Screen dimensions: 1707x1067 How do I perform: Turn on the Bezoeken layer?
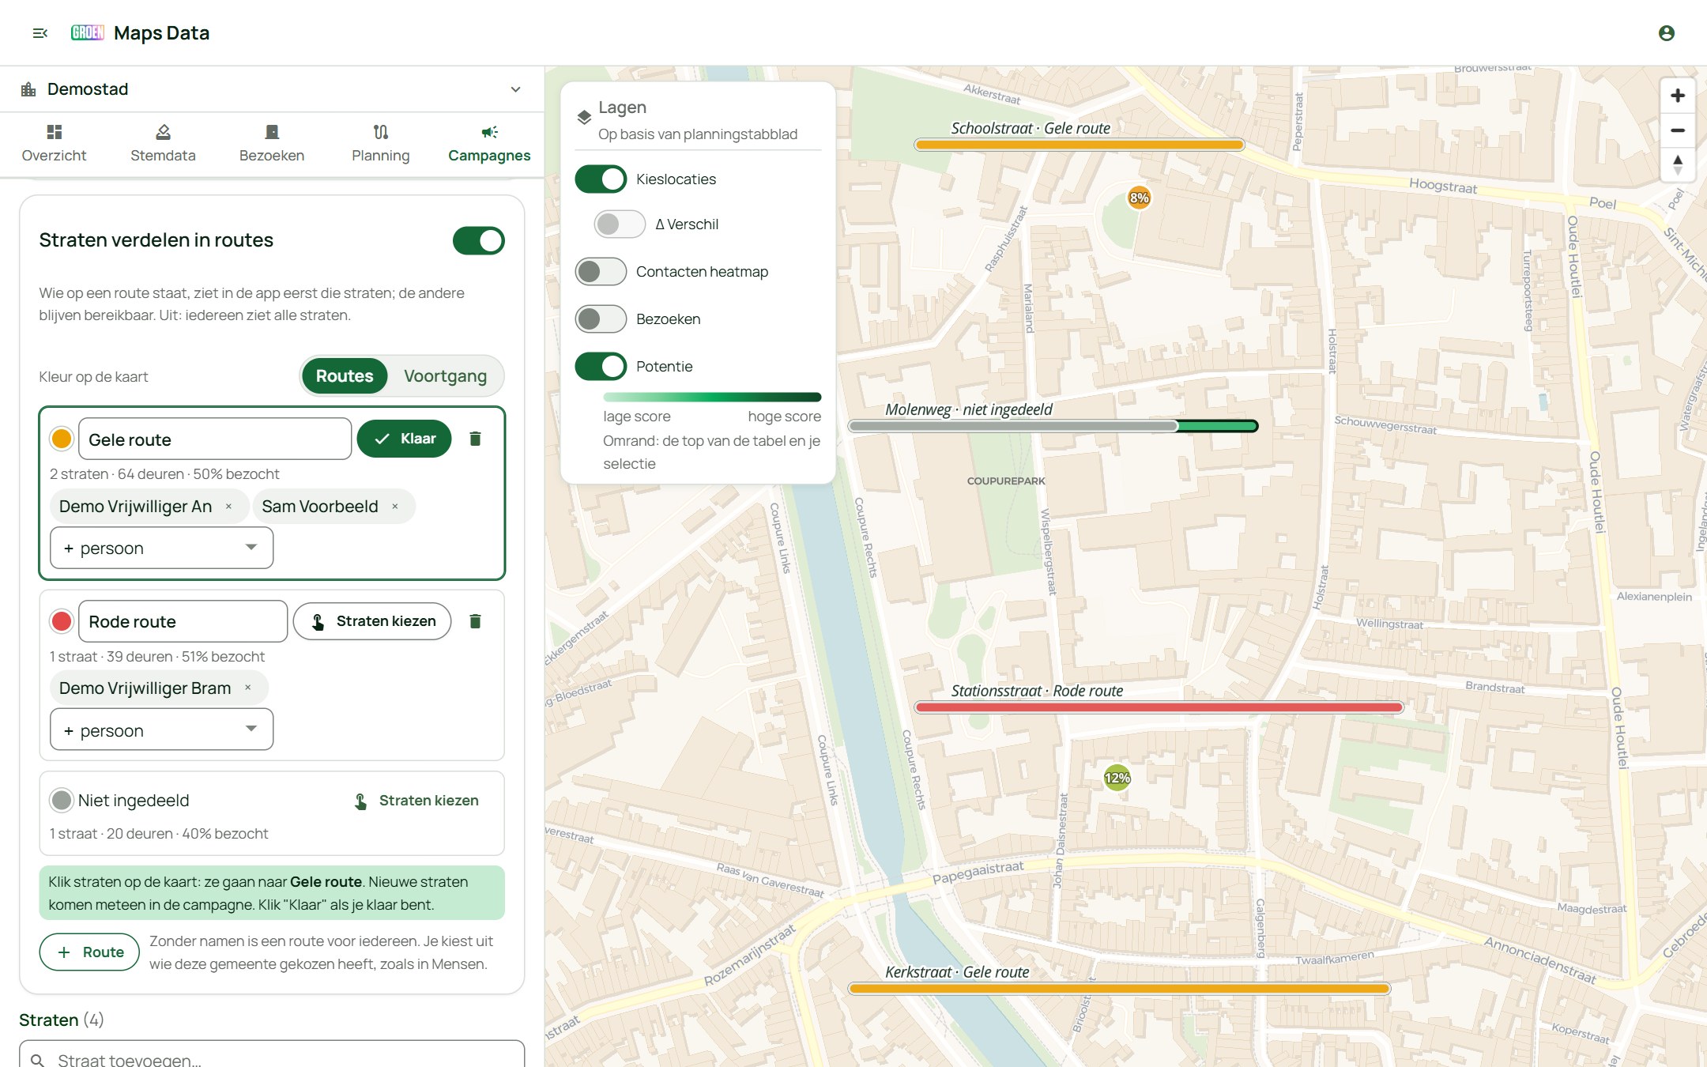pyautogui.click(x=601, y=319)
